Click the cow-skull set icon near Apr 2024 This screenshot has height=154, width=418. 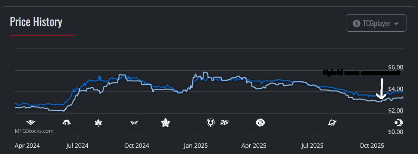(31, 123)
